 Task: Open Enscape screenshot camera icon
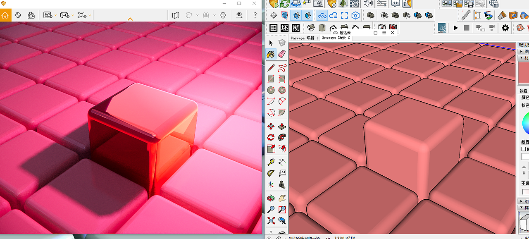(x=31, y=15)
